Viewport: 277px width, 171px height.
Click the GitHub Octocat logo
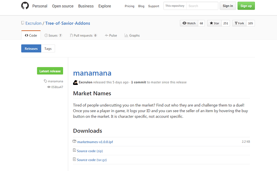25,6
